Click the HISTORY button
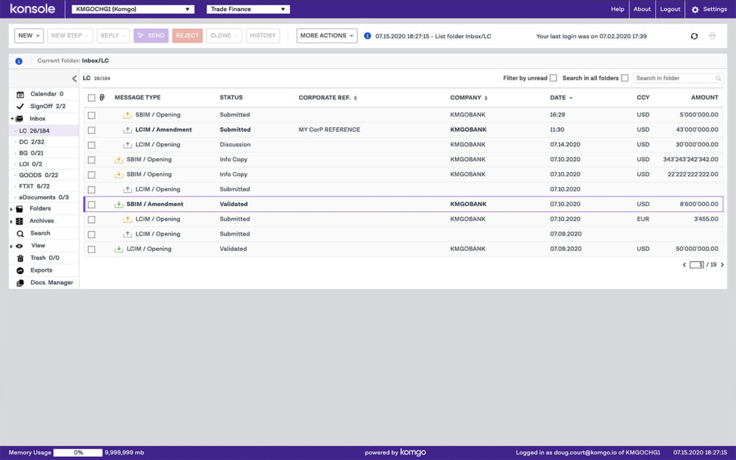Image resolution: width=736 pixels, height=460 pixels. tap(263, 35)
